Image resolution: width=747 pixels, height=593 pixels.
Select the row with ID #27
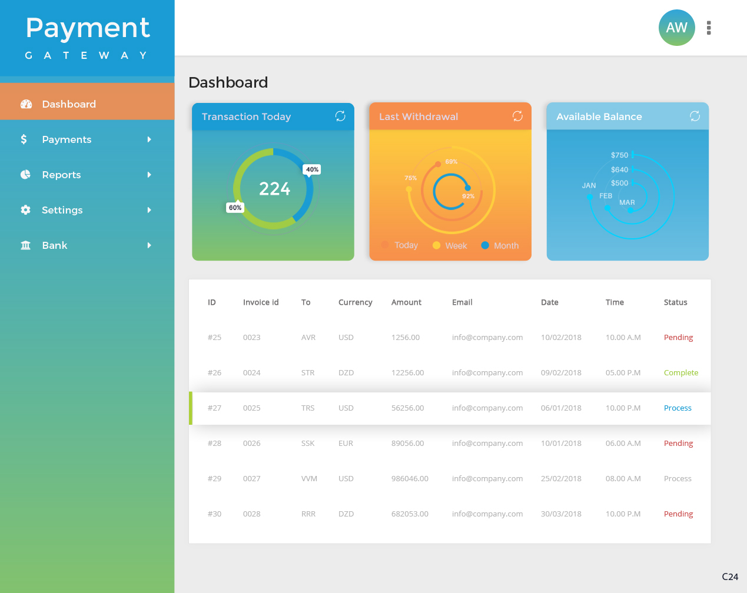coord(450,408)
